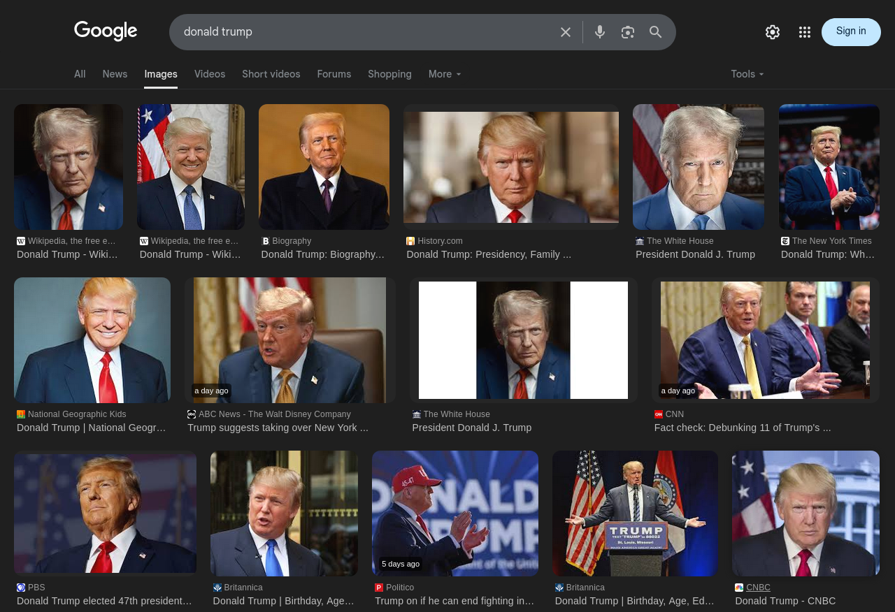Open the Politico image thumbnail
895x612 pixels.
[x=455, y=513]
